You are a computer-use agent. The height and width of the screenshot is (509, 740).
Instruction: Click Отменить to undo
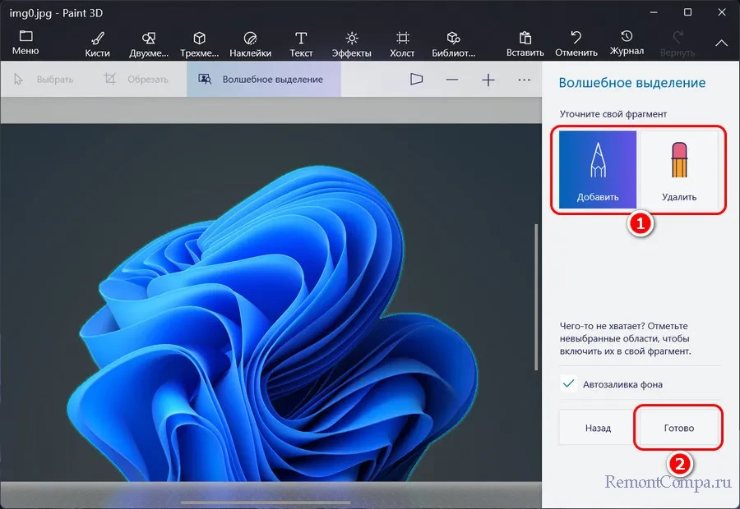point(576,44)
